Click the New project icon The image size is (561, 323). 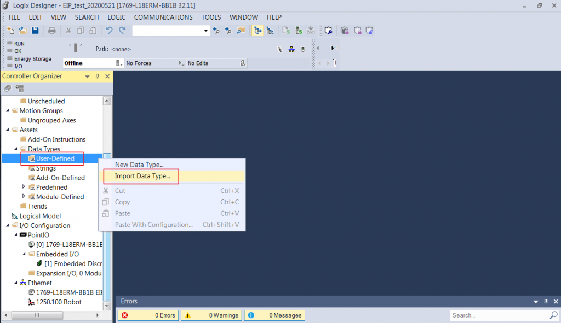(11, 31)
